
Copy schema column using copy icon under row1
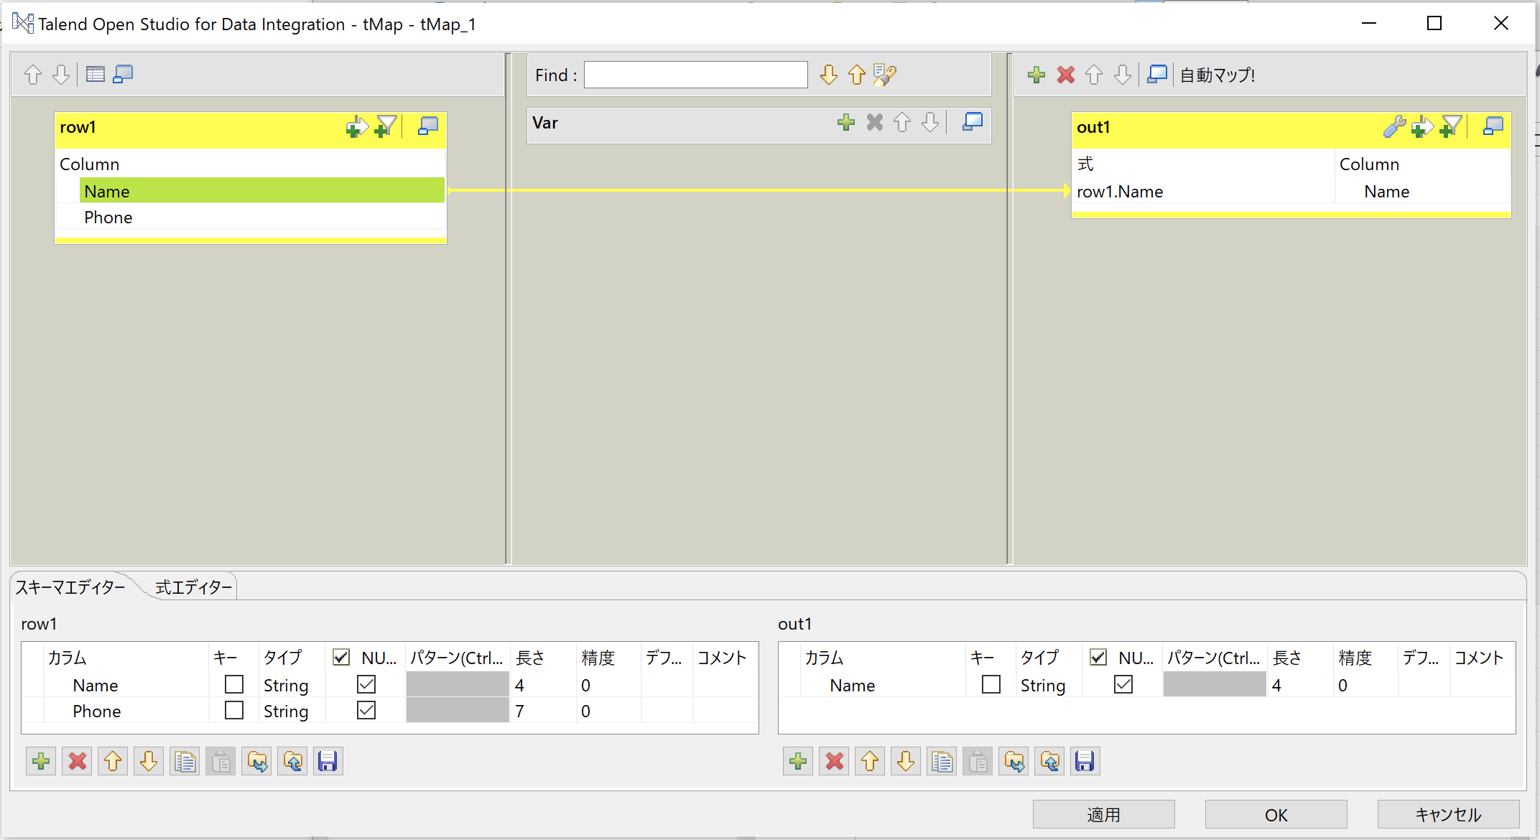point(185,761)
